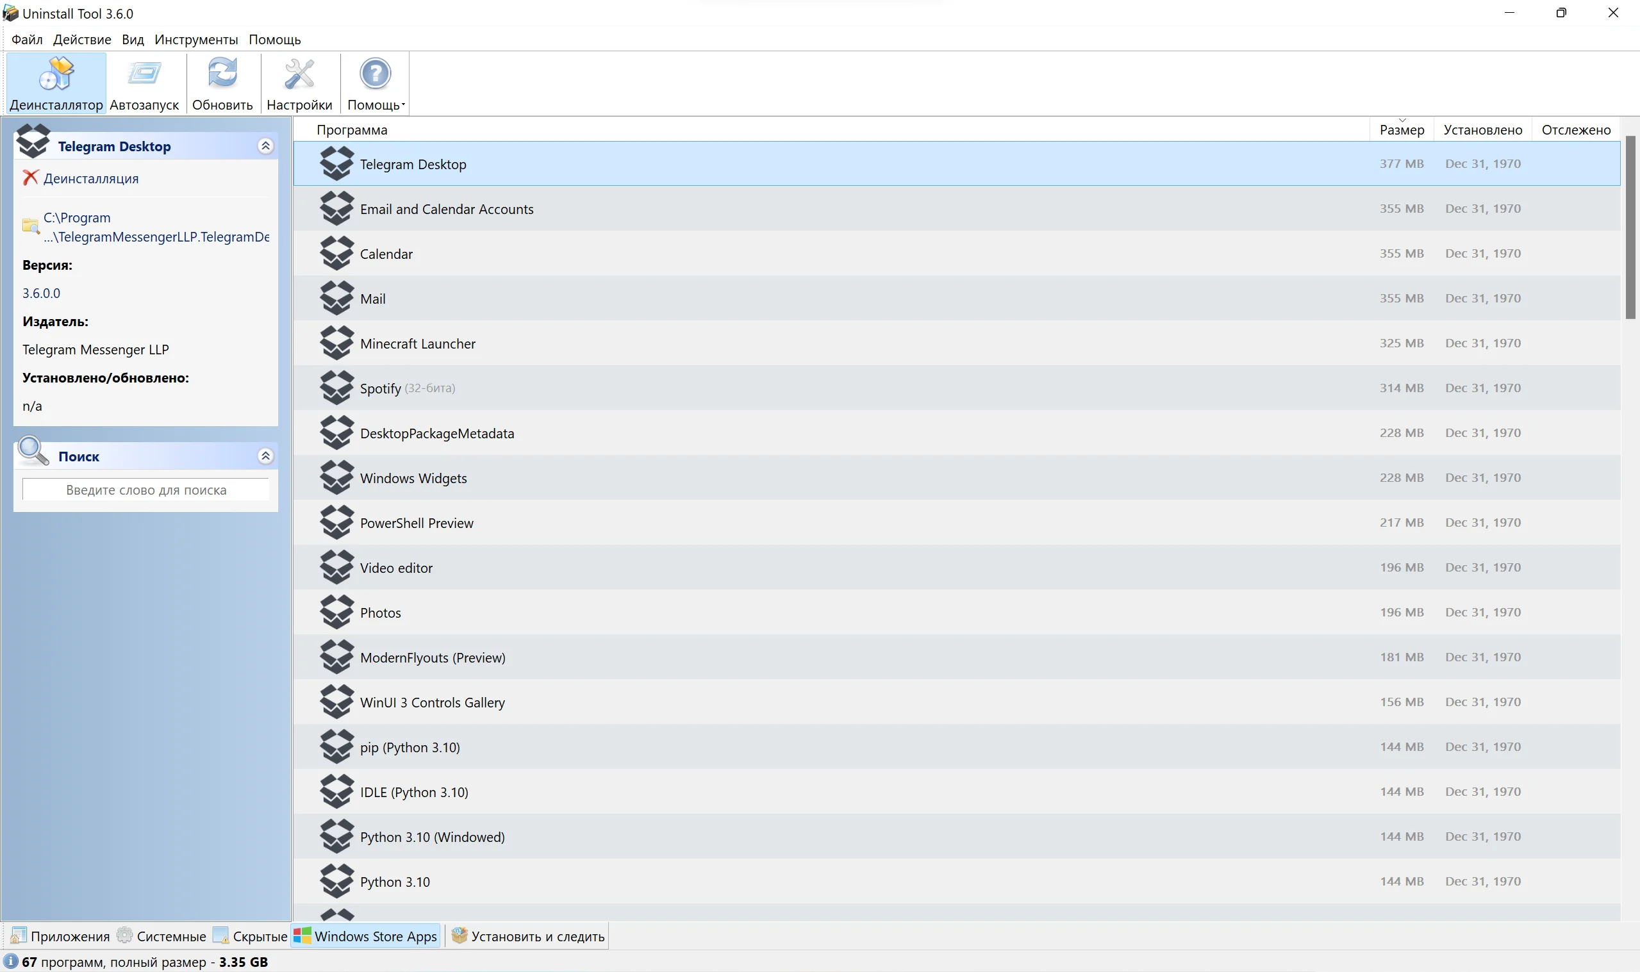Viewport: 1640px width, 972px height.
Task: Open the Деинсталлятор toolbar section
Action: (56, 83)
